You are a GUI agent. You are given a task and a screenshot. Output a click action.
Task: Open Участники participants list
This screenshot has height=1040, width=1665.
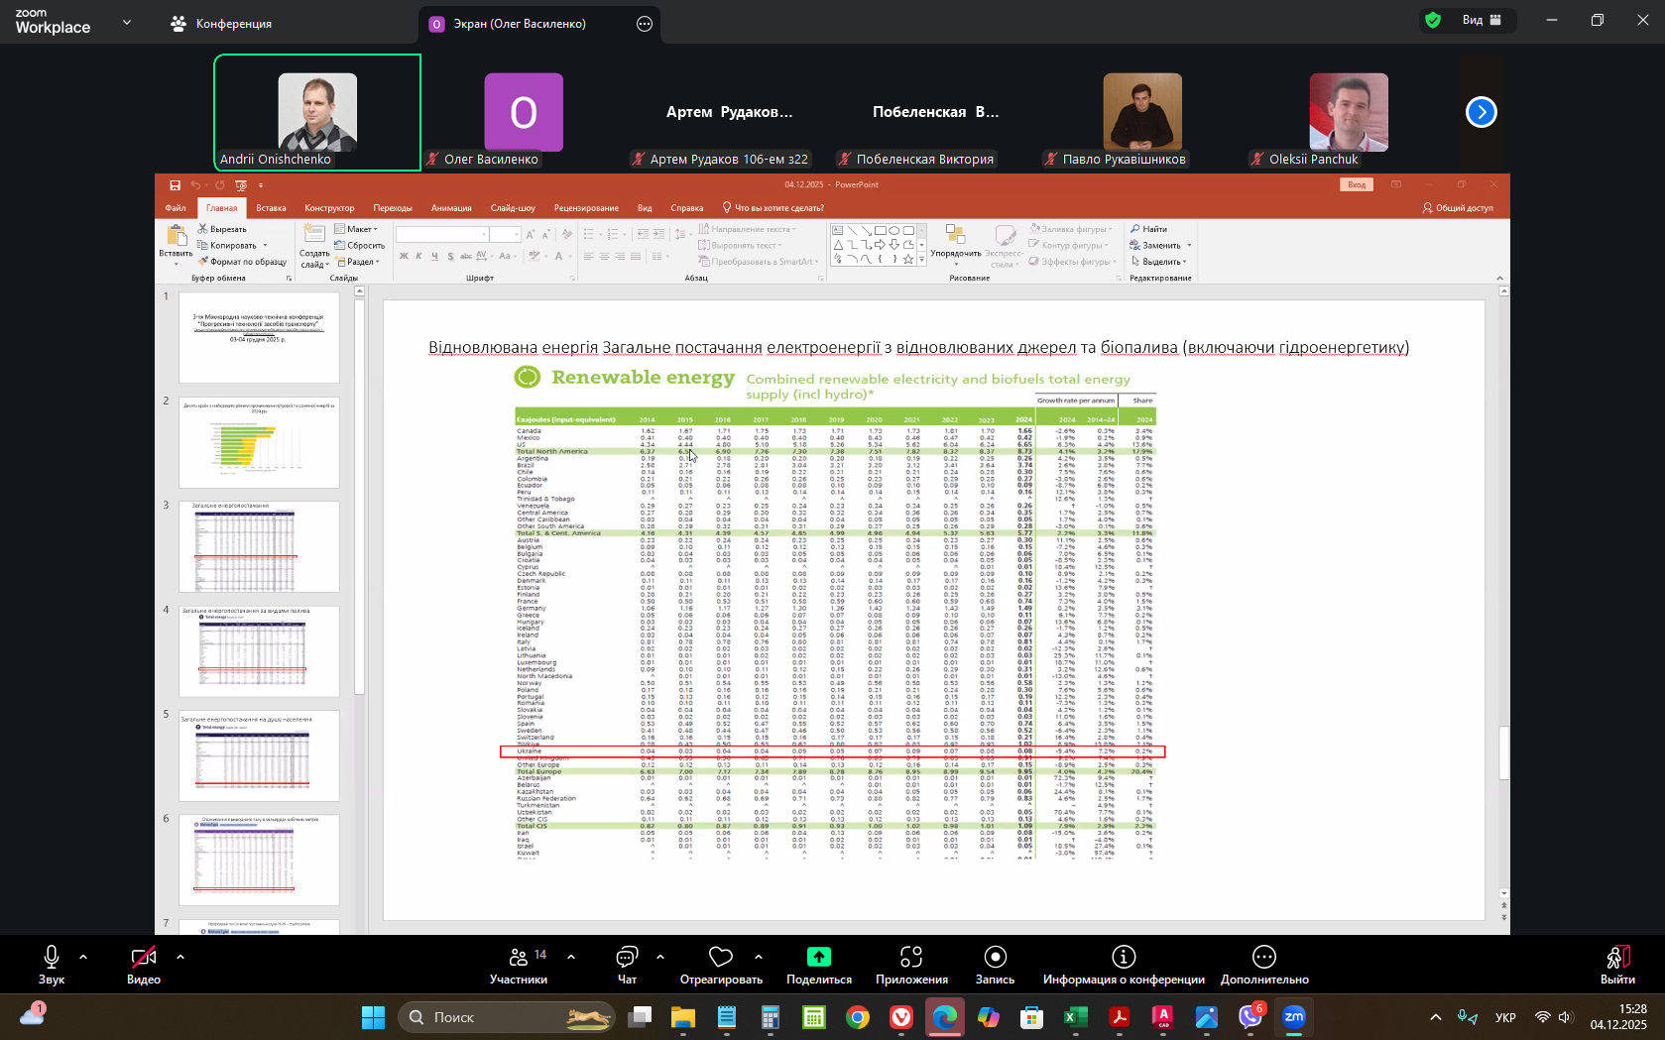point(519,958)
